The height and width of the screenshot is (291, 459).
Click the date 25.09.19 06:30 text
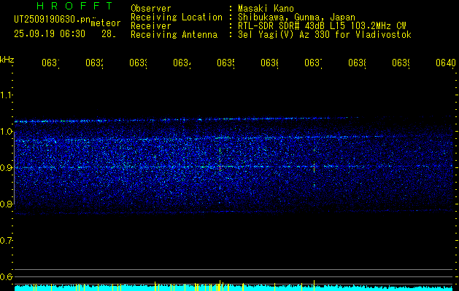pos(50,34)
